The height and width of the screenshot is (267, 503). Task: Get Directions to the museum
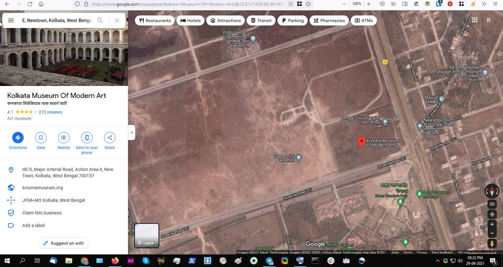coord(18,141)
